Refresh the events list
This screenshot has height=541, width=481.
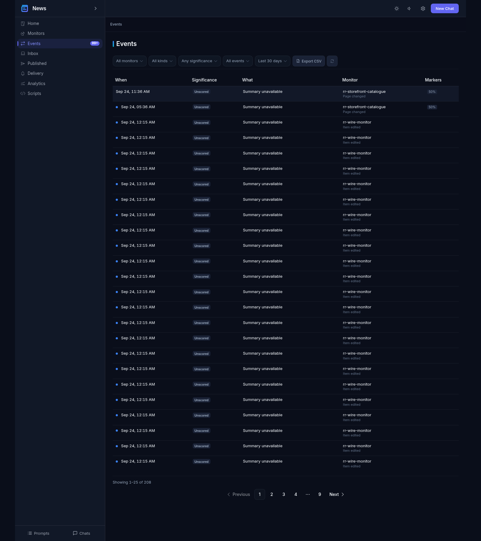click(x=332, y=61)
